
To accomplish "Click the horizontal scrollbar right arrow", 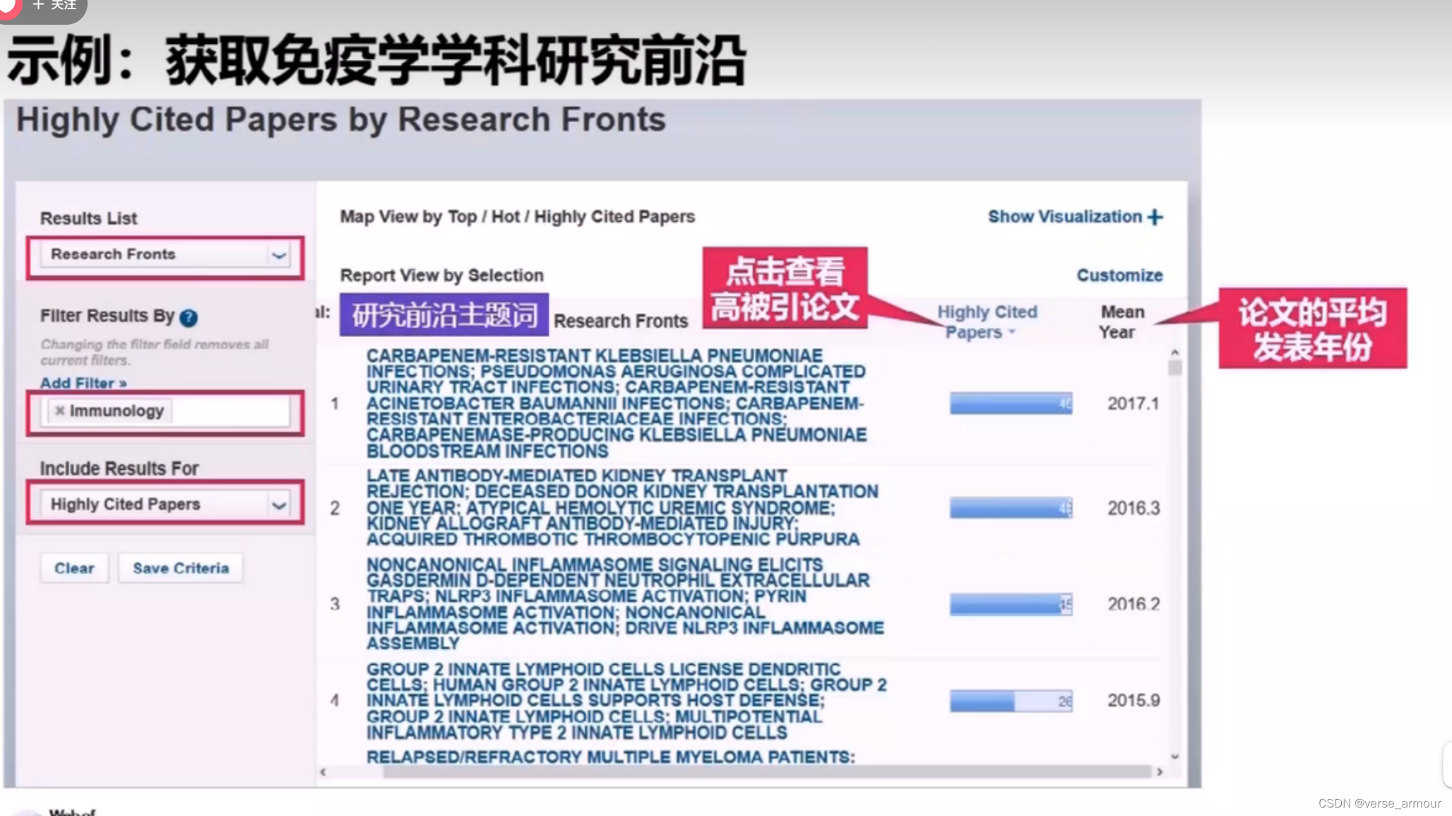I will click(x=1160, y=772).
